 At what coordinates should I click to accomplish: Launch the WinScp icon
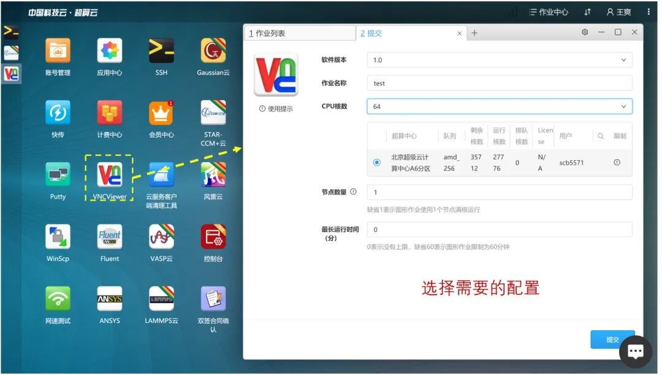pos(58,236)
